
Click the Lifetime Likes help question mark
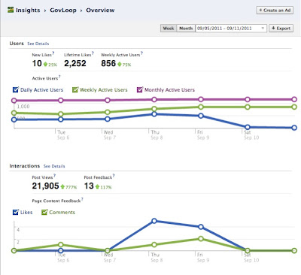[93, 53]
